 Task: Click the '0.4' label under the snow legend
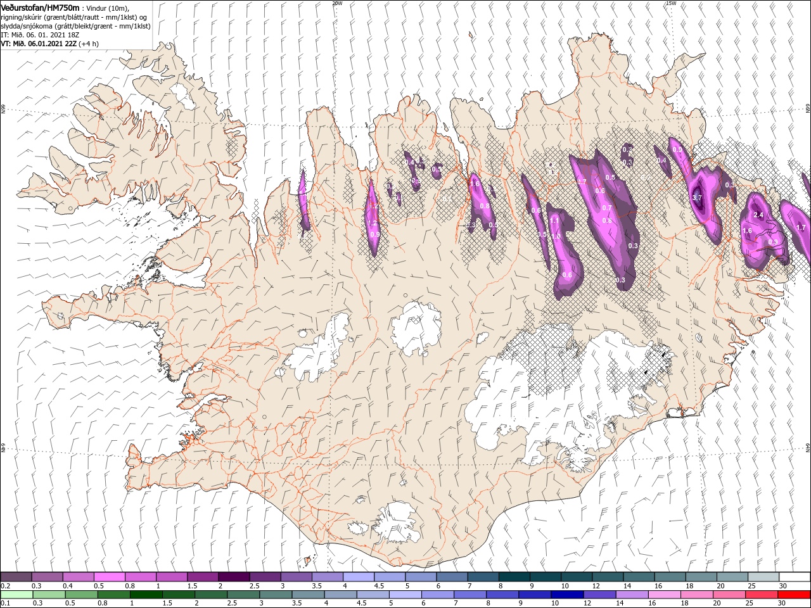tap(67, 586)
